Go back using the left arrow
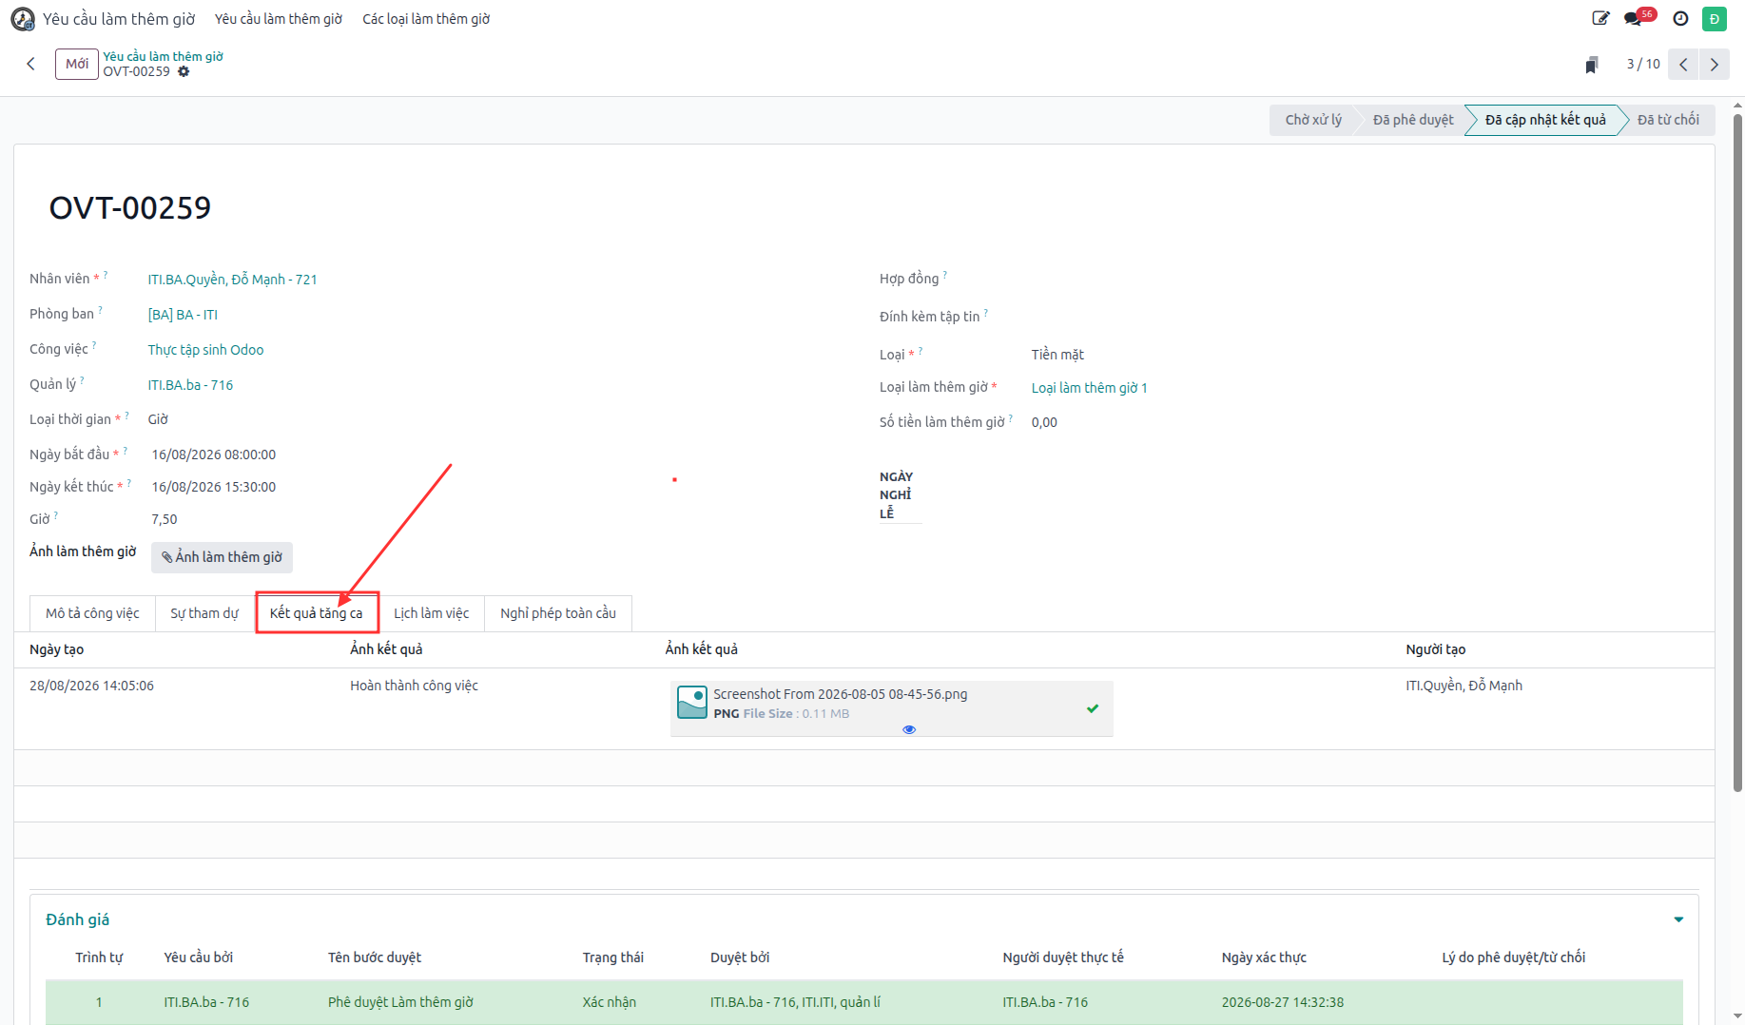 point(30,64)
